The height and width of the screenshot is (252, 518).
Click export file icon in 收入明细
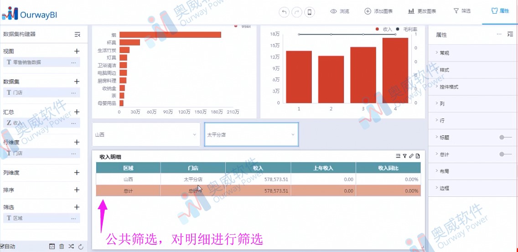418,156
